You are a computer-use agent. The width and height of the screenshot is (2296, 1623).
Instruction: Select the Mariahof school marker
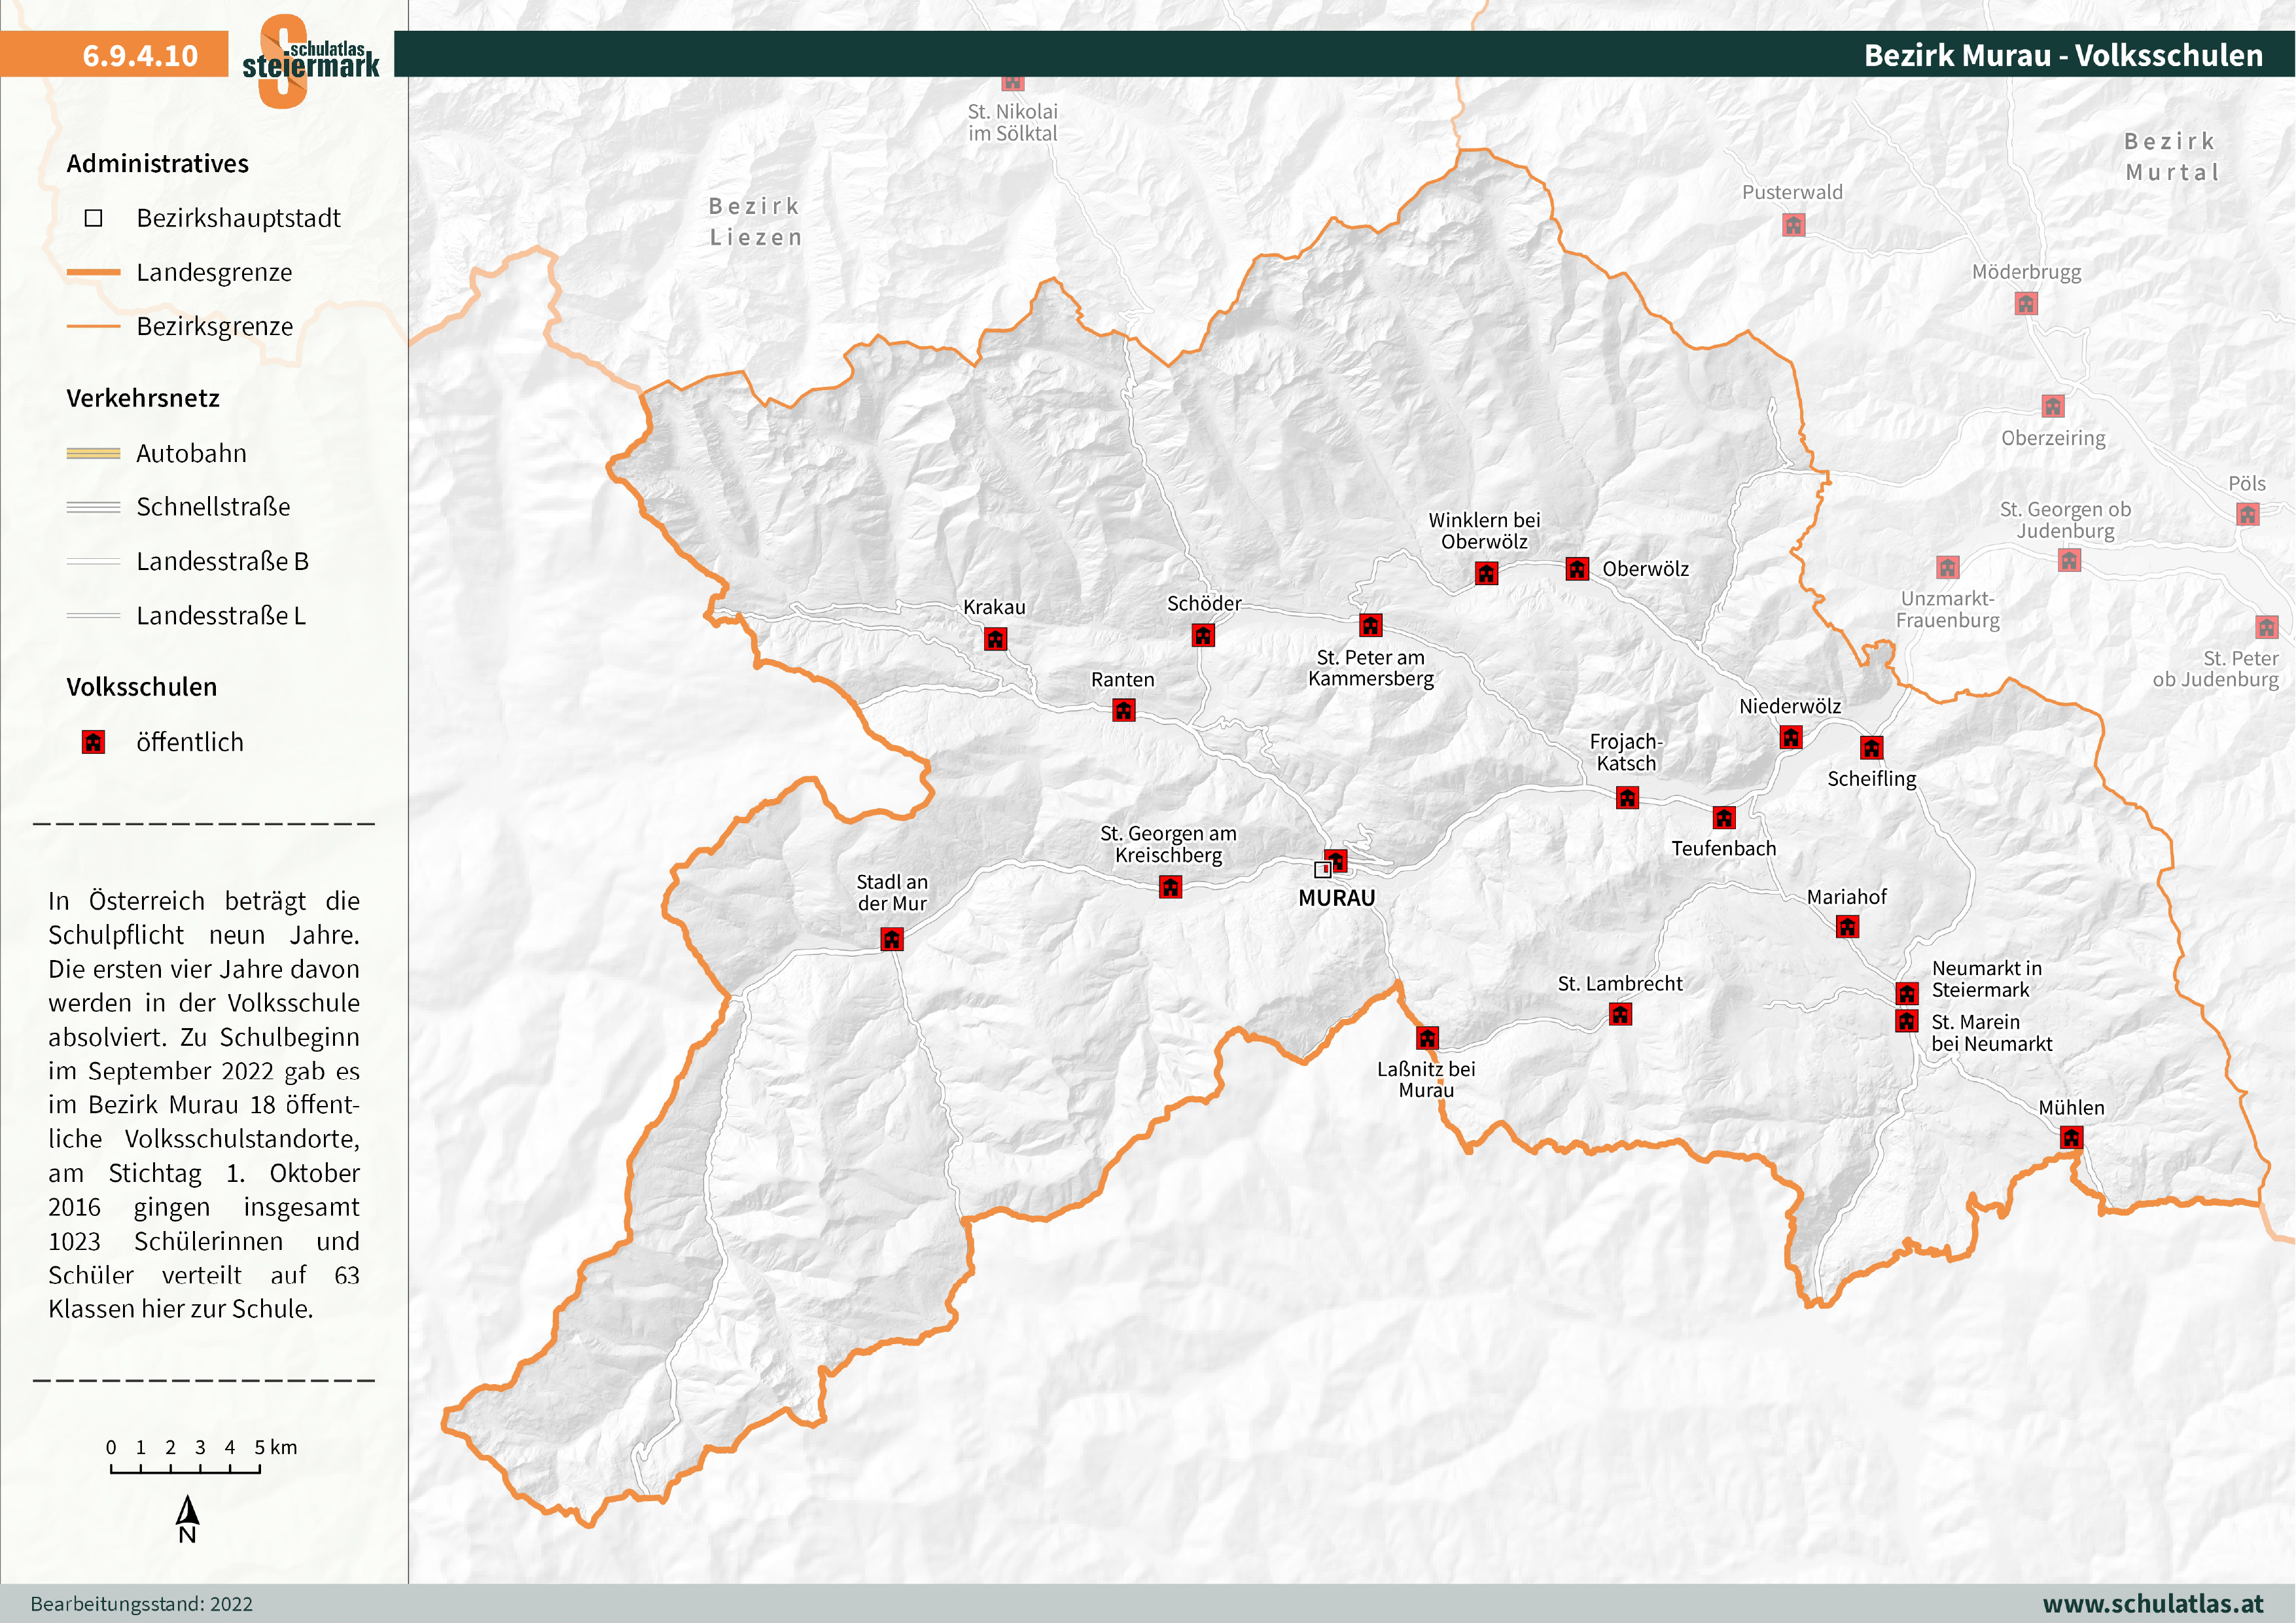1847,927
